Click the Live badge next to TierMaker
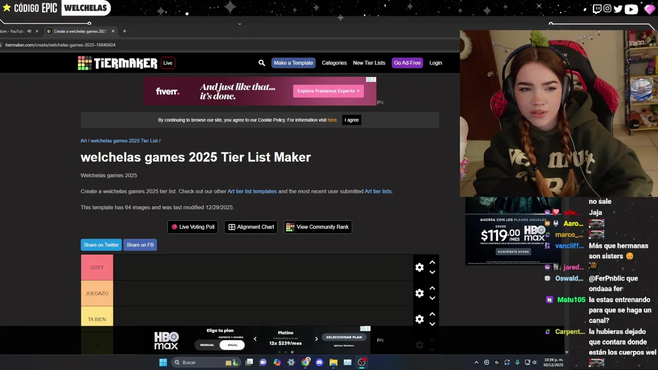Screen dimensions: 658x370 pos(168,63)
